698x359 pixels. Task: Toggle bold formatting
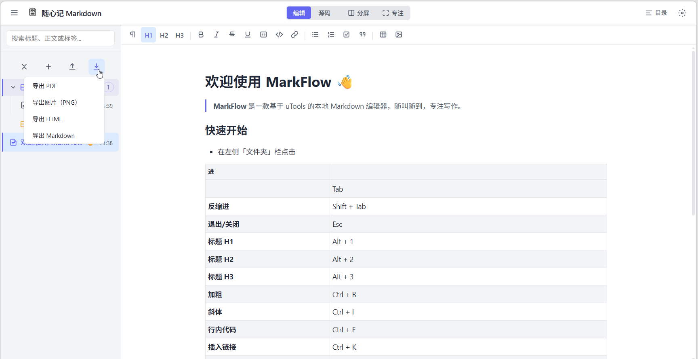pos(201,35)
